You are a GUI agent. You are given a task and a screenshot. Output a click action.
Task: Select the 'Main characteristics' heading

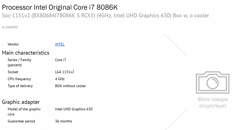pos(26,53)
